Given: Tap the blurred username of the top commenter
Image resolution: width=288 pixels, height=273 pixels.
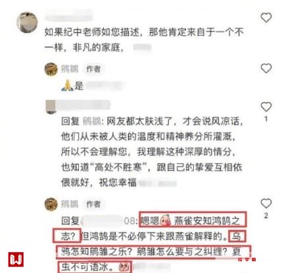Looking at the screenshot, I should click(68, 16).
